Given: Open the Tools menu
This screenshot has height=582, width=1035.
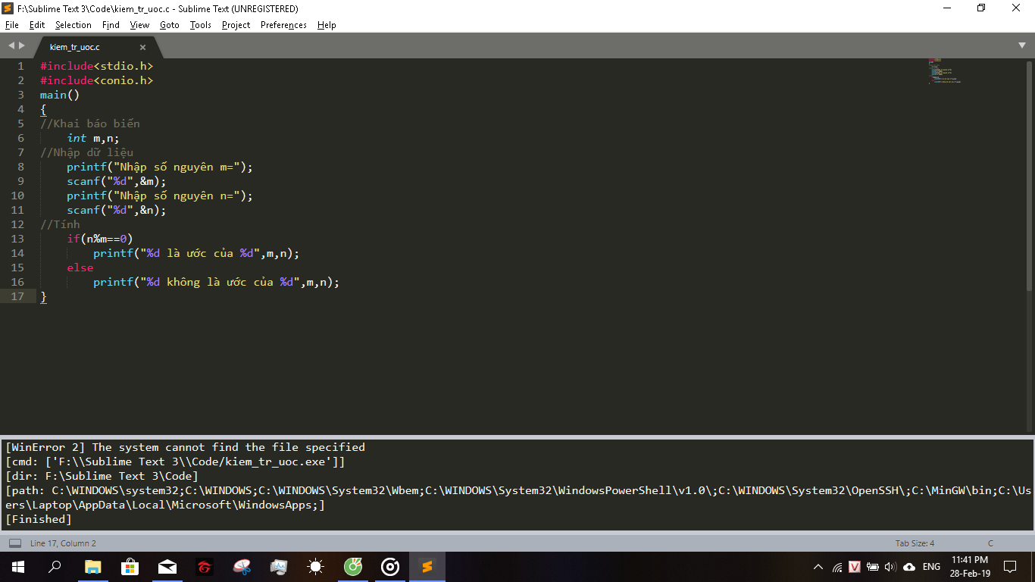Looking at the screenshot, I should click(200, 25).
